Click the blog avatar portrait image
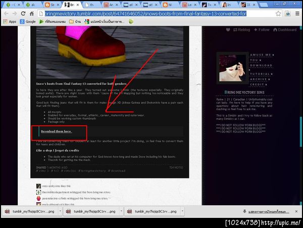Viewport: 303px width, 228px height. [232, 68]
